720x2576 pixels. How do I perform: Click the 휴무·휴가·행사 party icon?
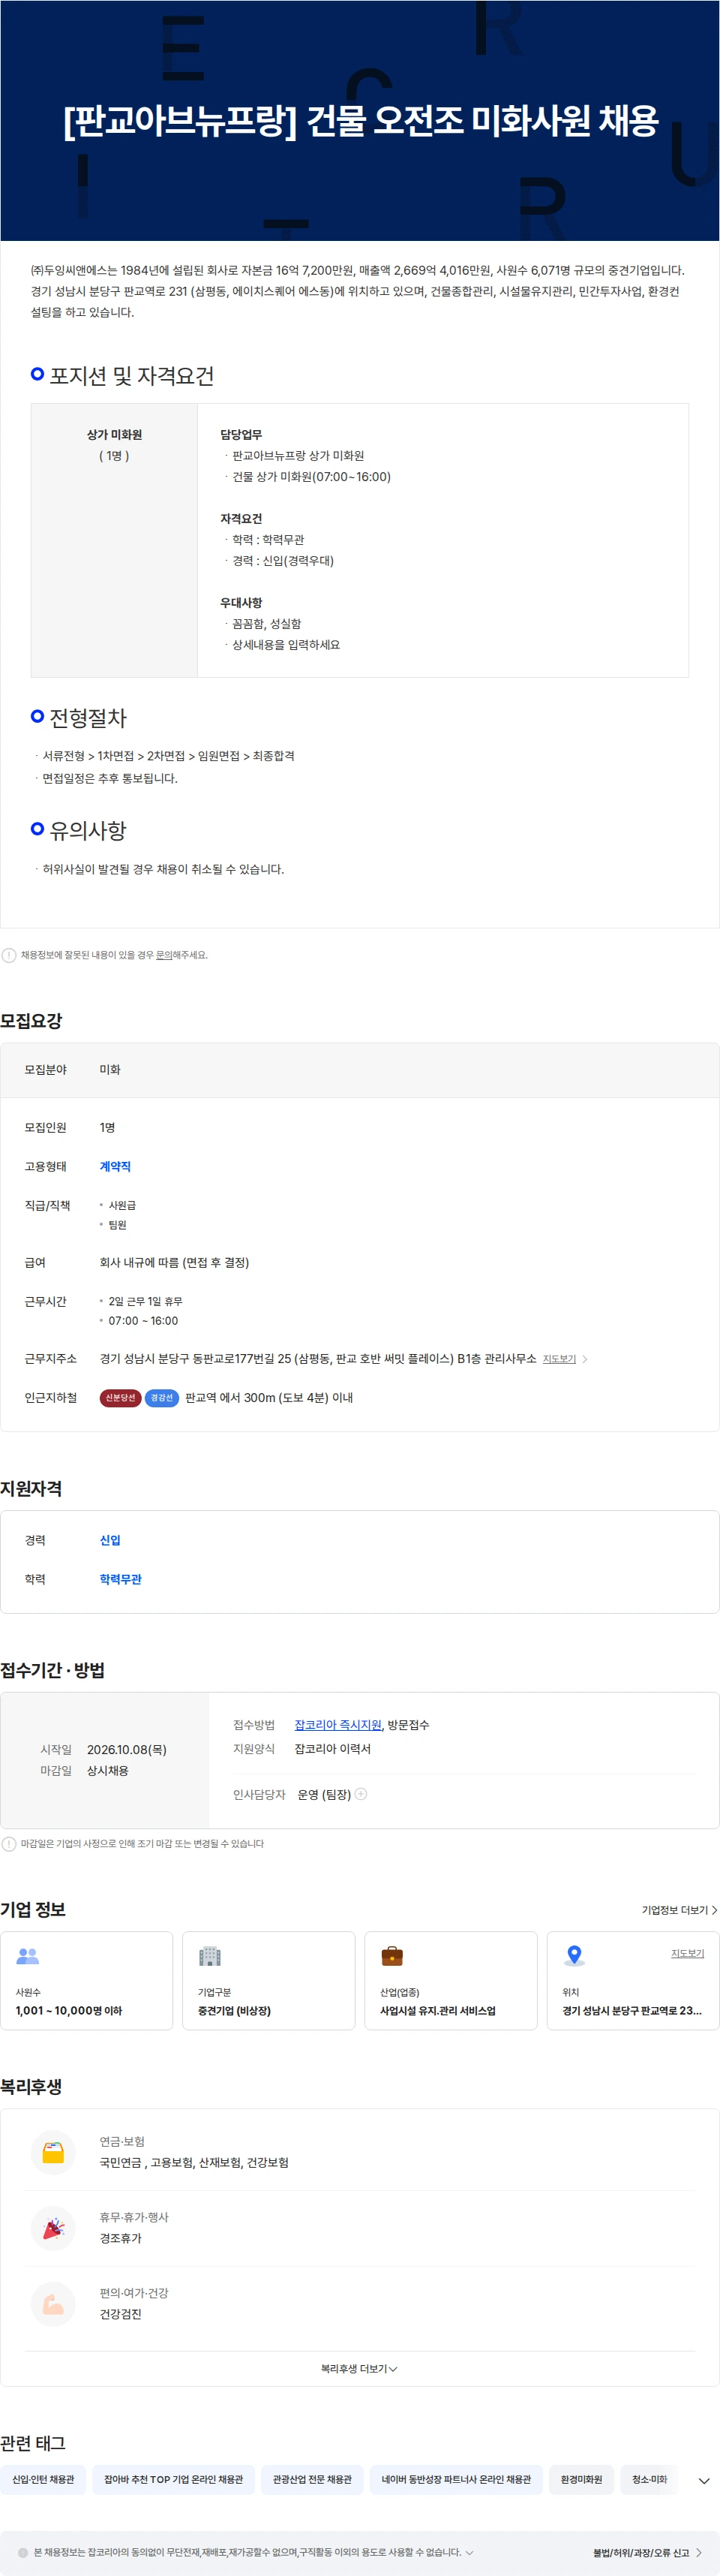54,2228
